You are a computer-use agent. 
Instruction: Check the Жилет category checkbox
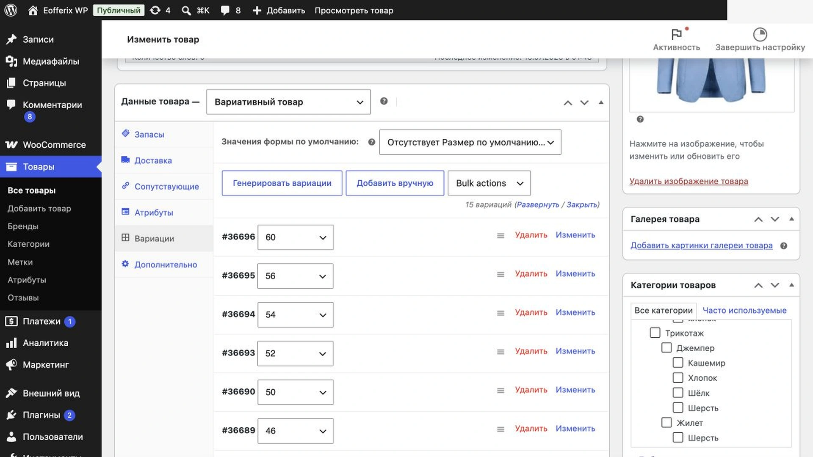tap(666, 422)
